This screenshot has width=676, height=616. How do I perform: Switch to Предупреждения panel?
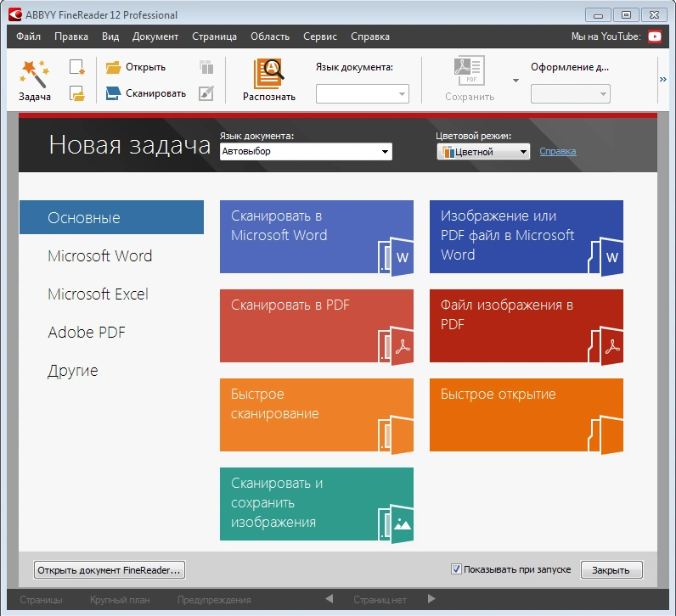pyautogui.click(x=214, y=600)
